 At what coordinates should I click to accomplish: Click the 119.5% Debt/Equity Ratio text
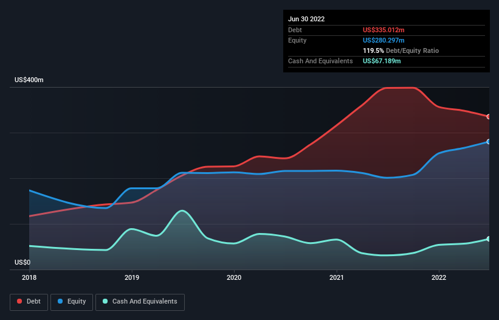401,50
